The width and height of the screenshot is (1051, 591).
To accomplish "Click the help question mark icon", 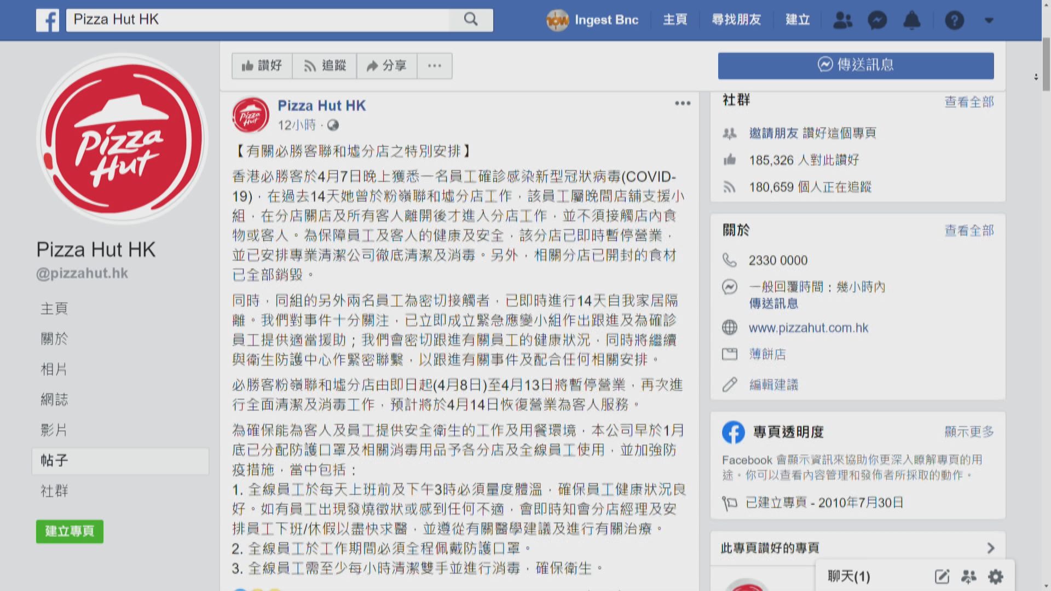I will (x=954, y=20).
